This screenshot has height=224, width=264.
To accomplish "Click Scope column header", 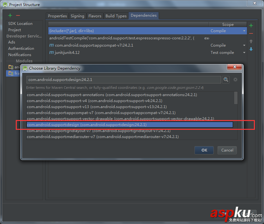I will click(228, 25).
